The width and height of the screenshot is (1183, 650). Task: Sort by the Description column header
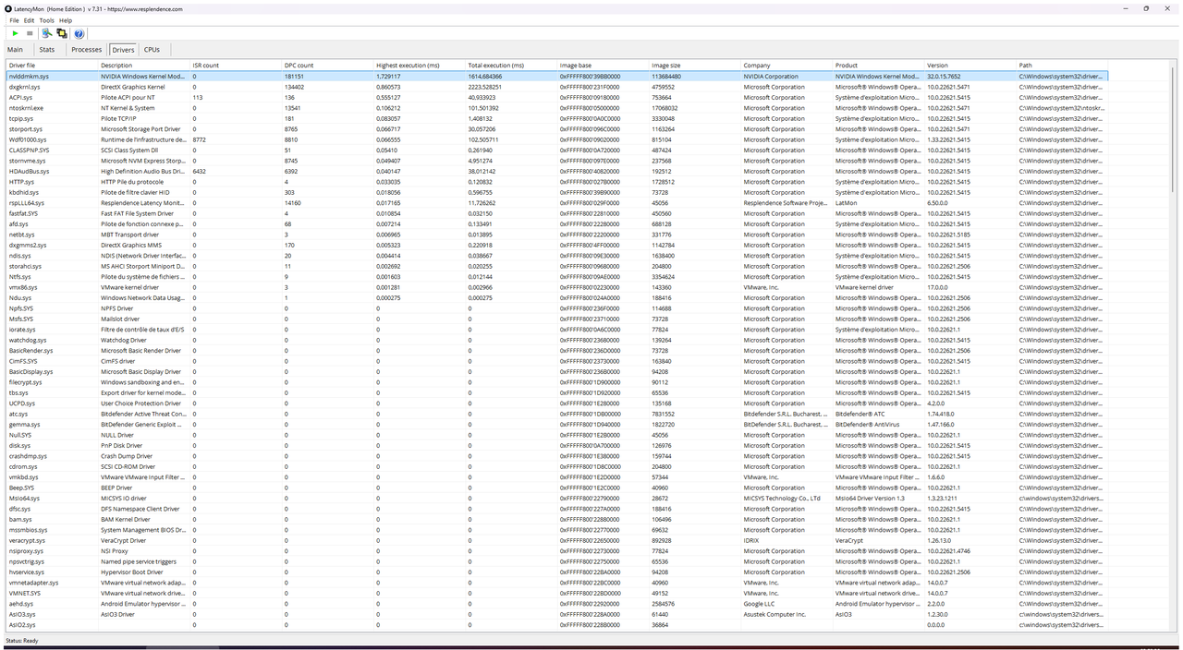(x=144, y=66)
